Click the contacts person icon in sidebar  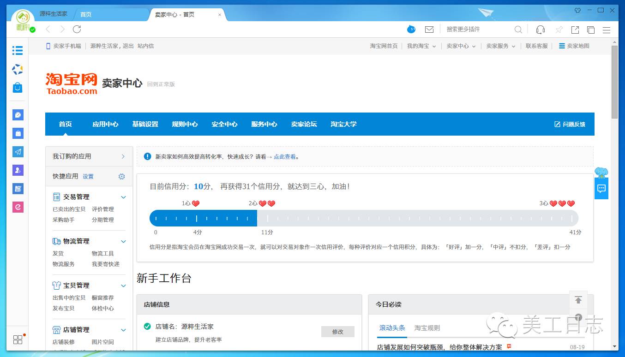[18, 170]
